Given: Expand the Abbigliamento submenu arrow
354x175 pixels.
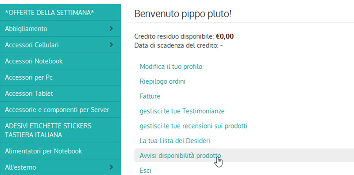Looking at the screenshot, I should point(111,28).
